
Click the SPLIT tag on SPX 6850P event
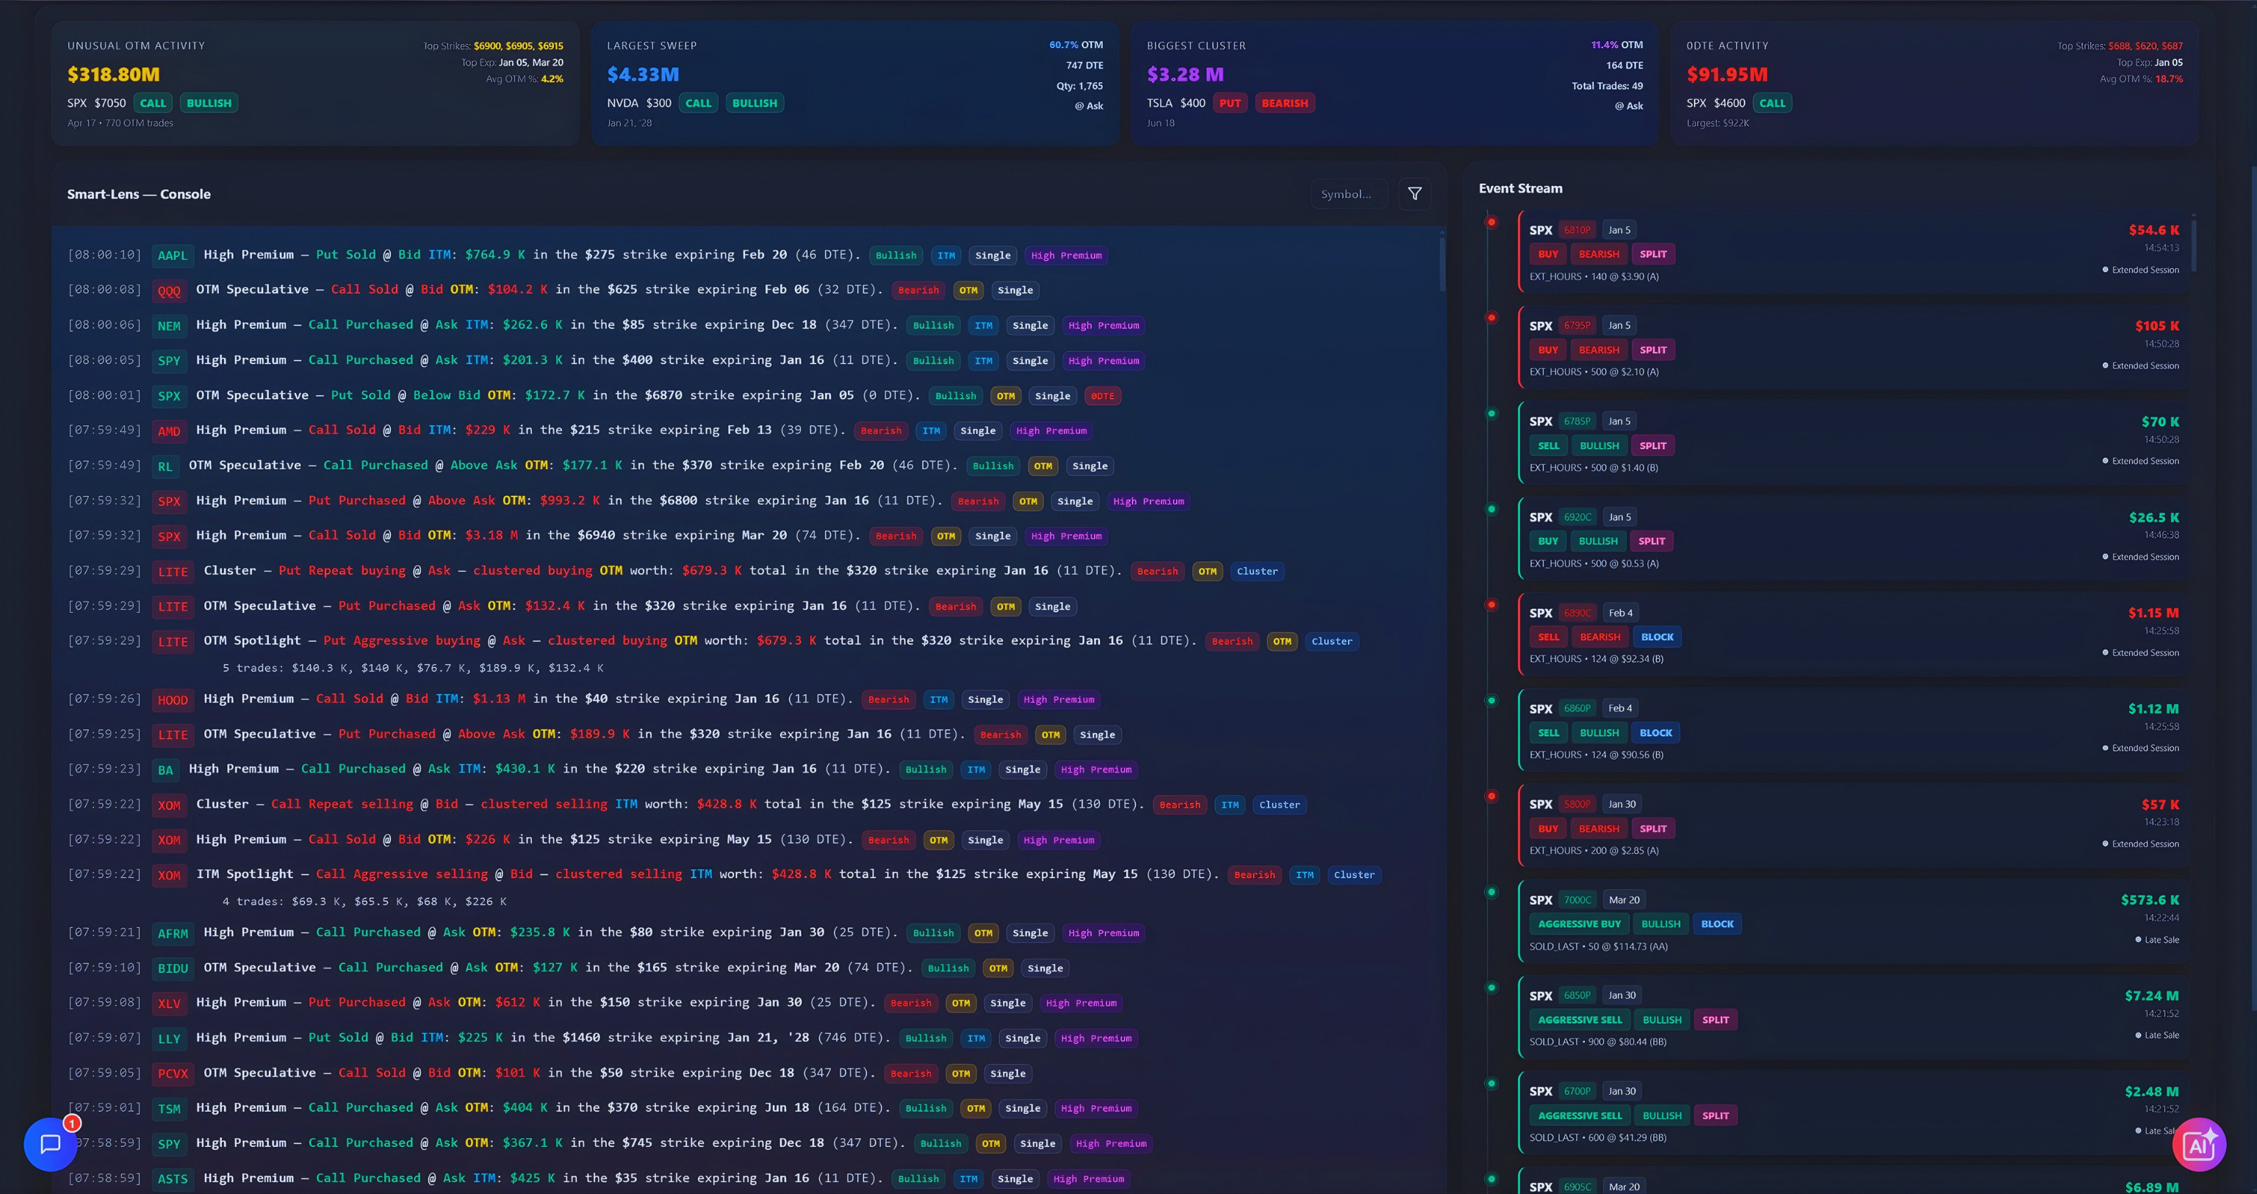click(x=1716, y=1020)
